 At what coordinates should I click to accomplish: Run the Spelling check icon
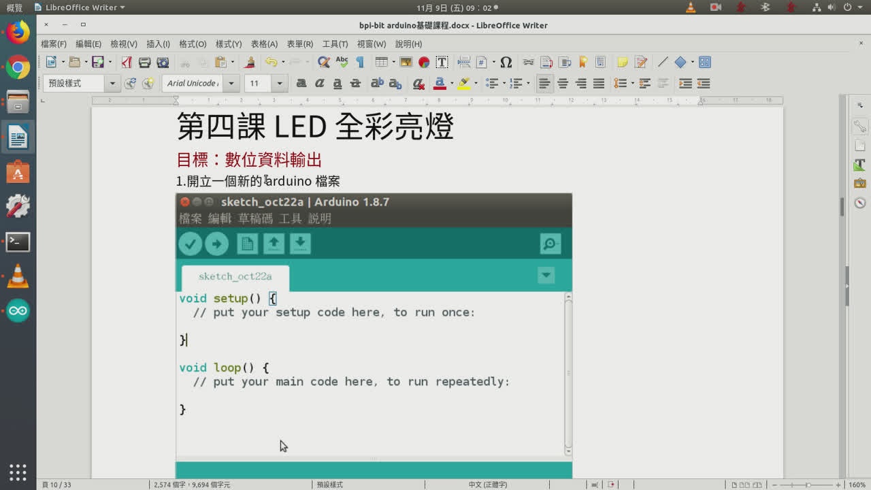click(342, 62)
